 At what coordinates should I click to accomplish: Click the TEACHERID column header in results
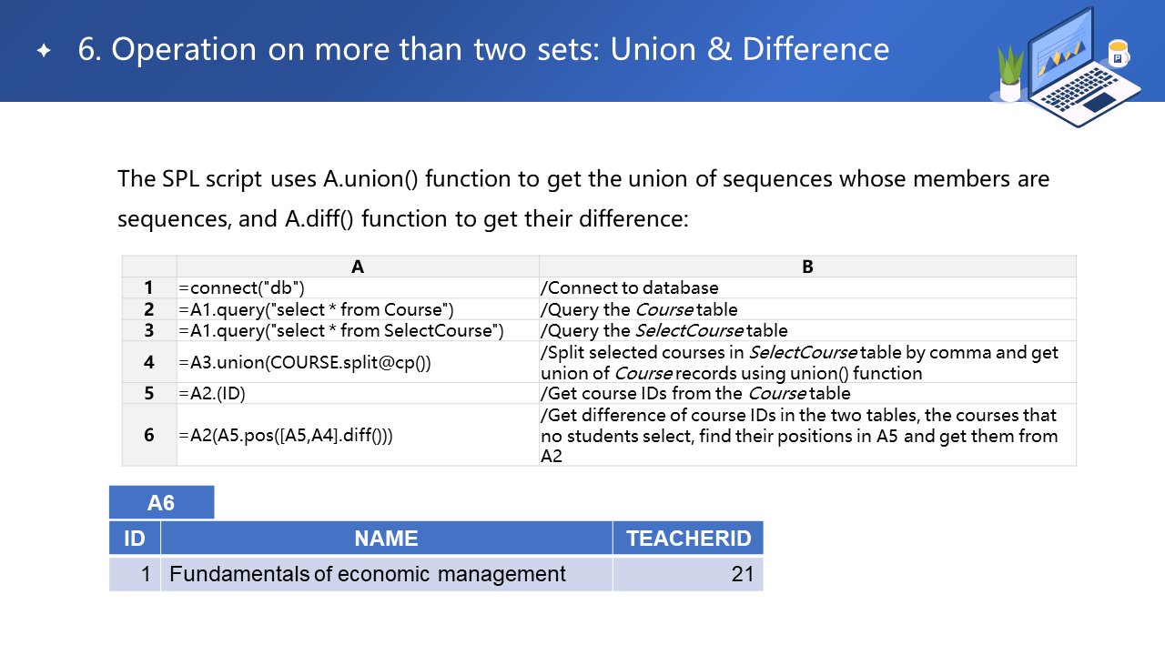click(688, 538)
